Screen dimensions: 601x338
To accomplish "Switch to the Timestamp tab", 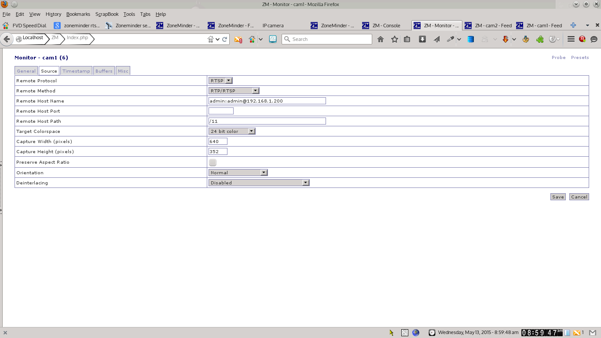I will (x=76, y=71).
